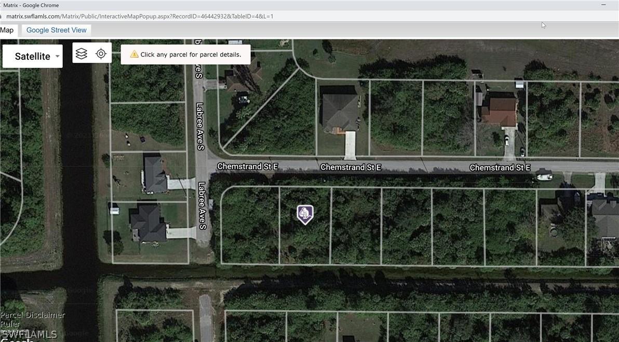Open the Google Street View tab
This screenshot has height=342, width=619.
56,30
